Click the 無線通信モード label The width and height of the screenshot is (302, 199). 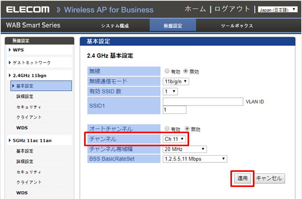pos(108,81)
